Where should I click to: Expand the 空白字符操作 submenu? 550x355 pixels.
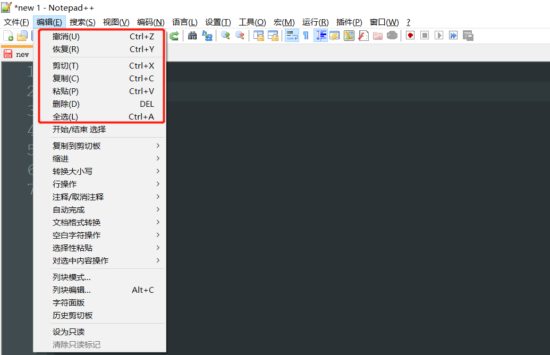pyautogui.click(x=99, y=235)
